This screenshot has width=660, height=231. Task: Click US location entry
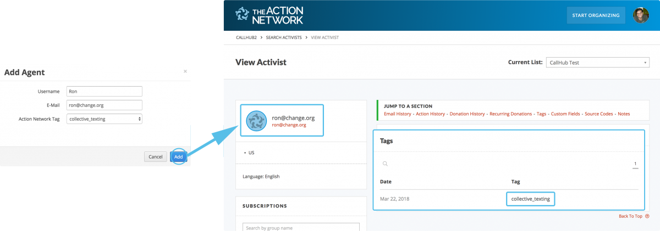click(251, 153)
